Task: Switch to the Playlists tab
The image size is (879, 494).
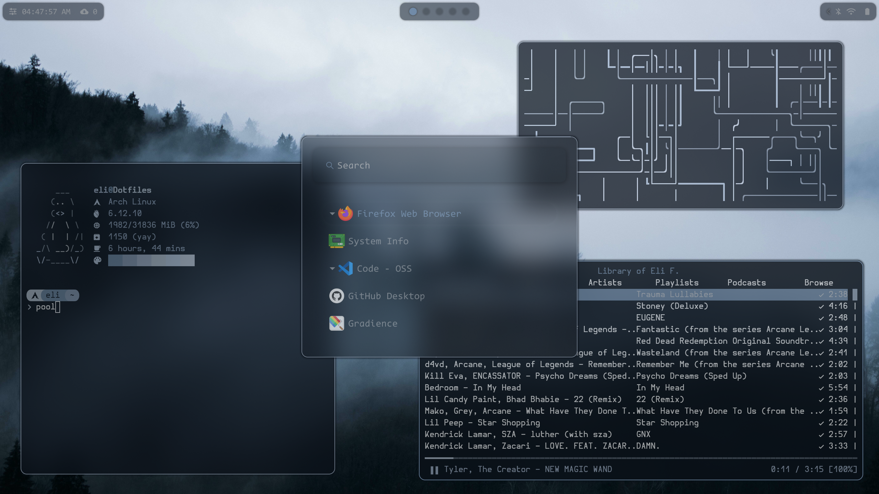Action: [676, 283]
